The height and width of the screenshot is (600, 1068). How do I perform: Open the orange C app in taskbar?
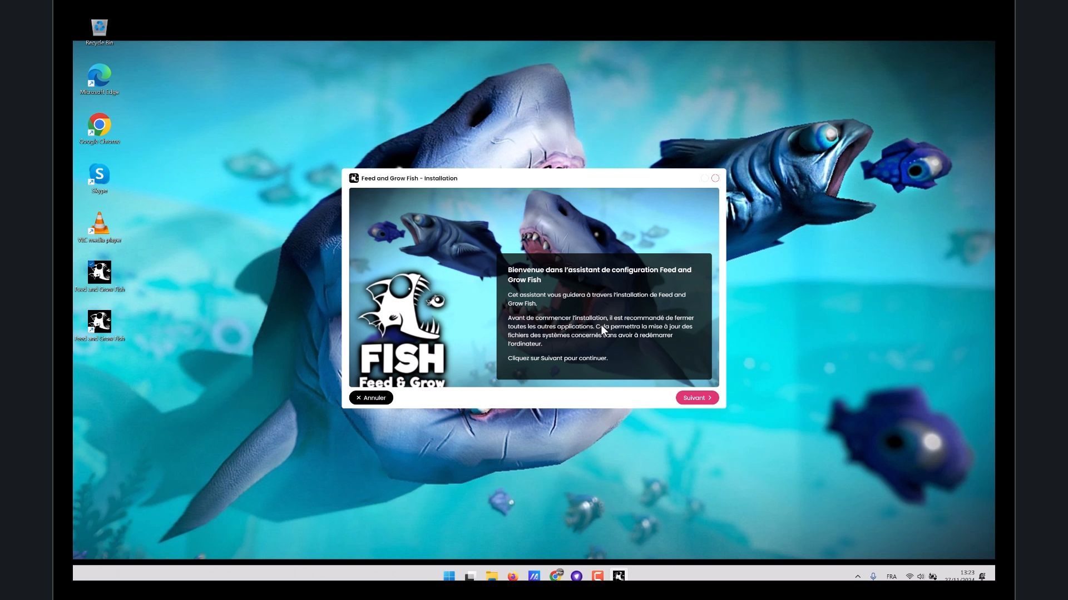598,576
